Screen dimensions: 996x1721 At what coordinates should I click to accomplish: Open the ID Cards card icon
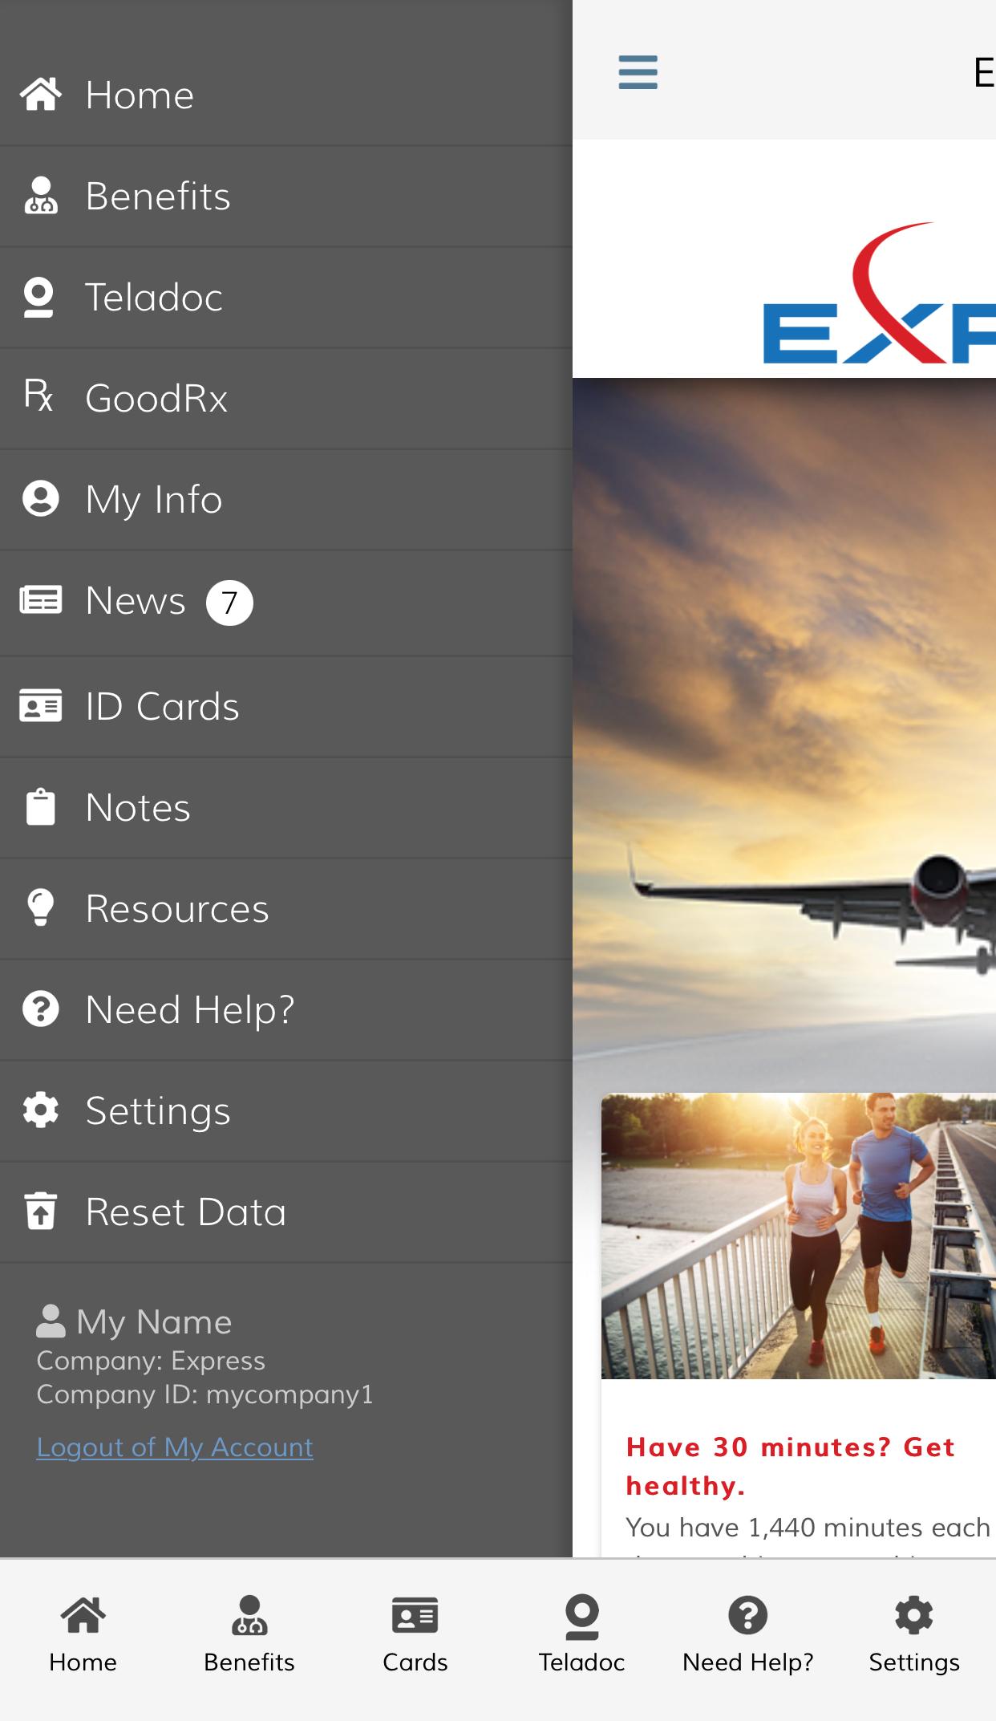(40, 706)
